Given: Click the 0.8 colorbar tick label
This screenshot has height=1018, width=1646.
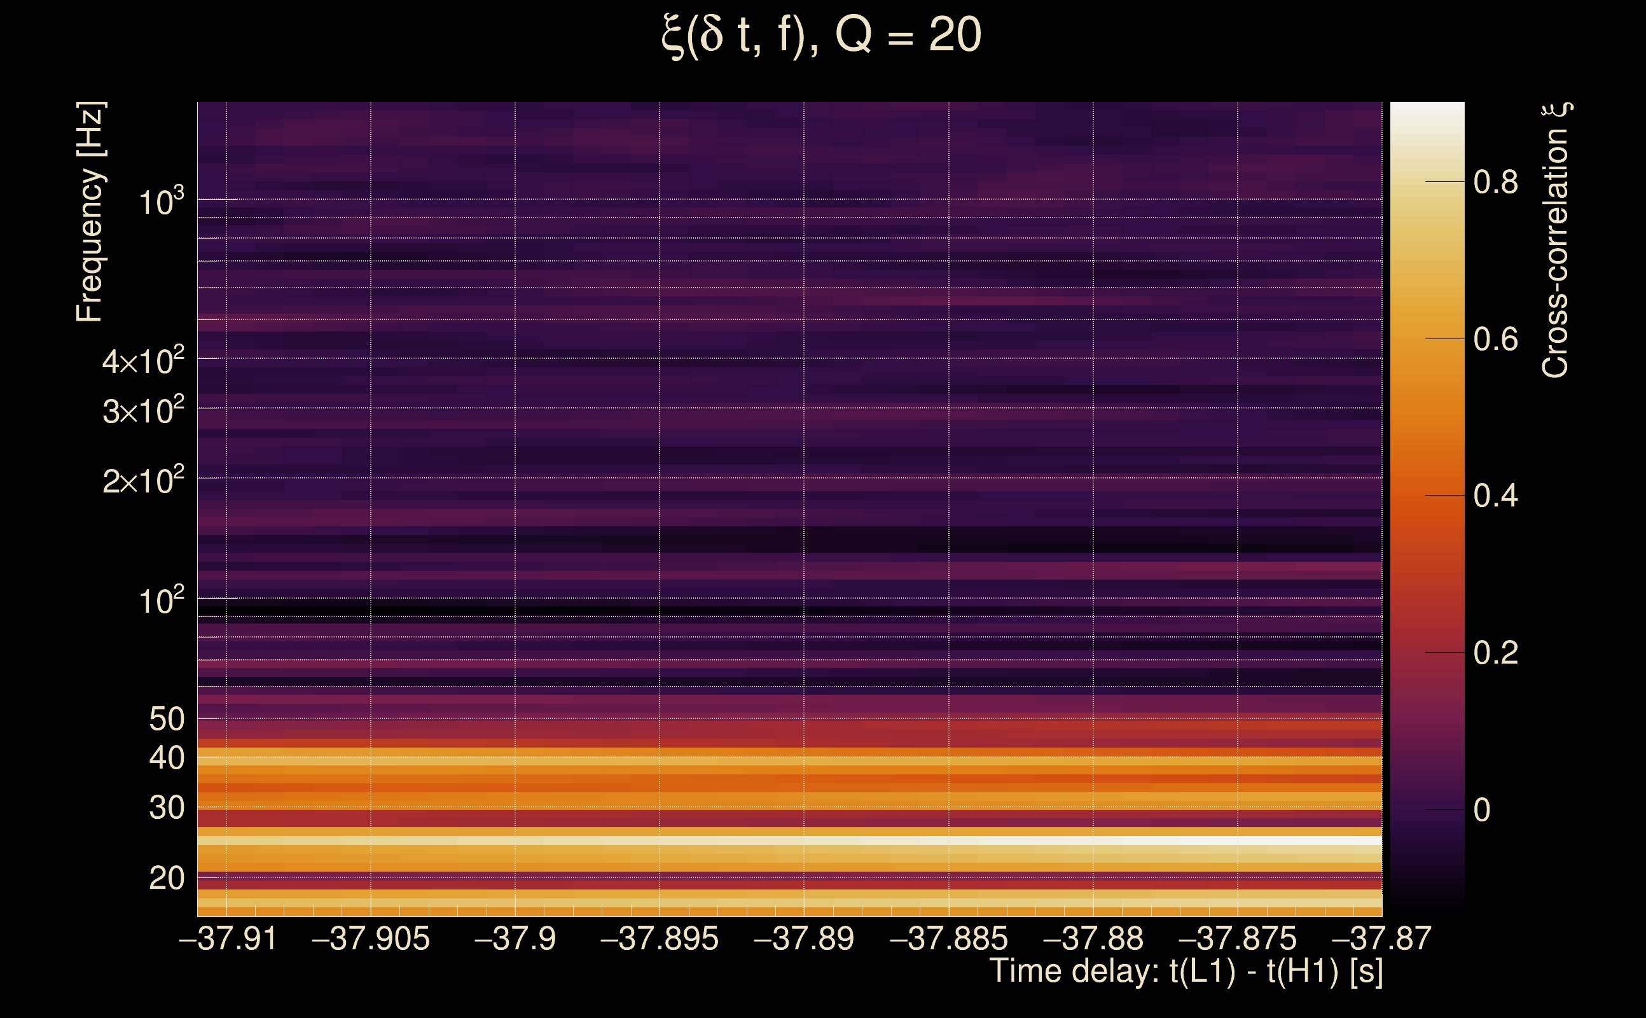Looking at the screenshot, I should coord(1495,183).
